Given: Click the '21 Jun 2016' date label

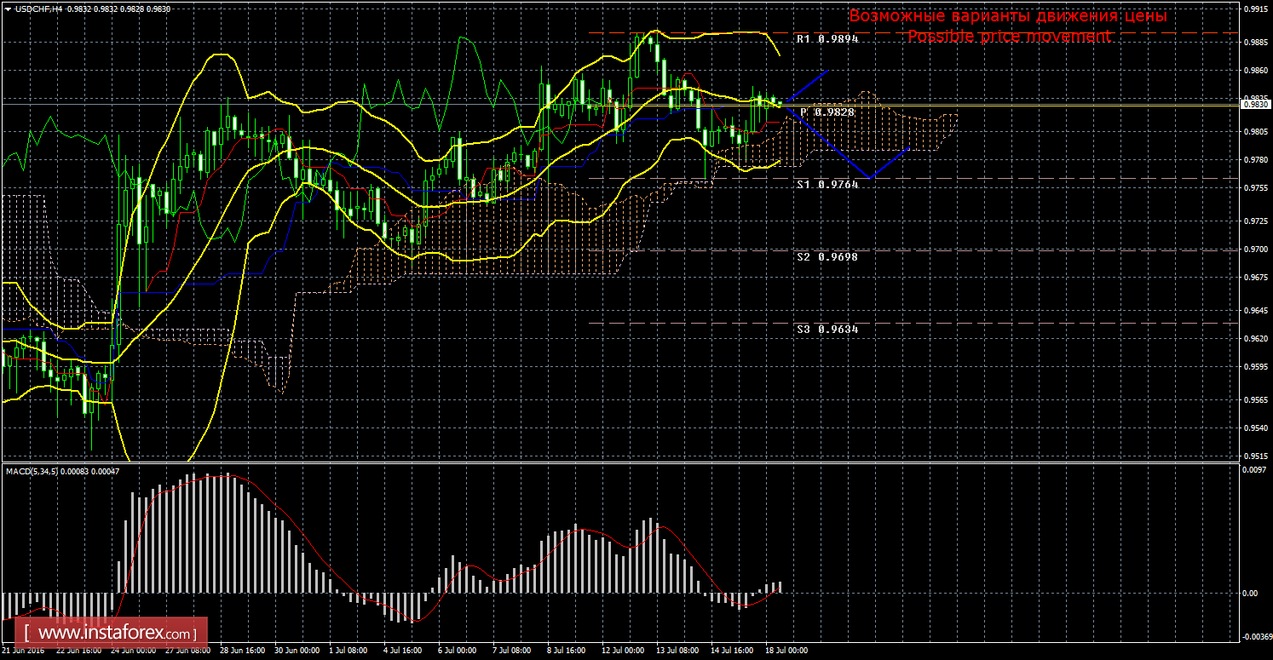Looking at the screenshot, I should tap(24, 650).
